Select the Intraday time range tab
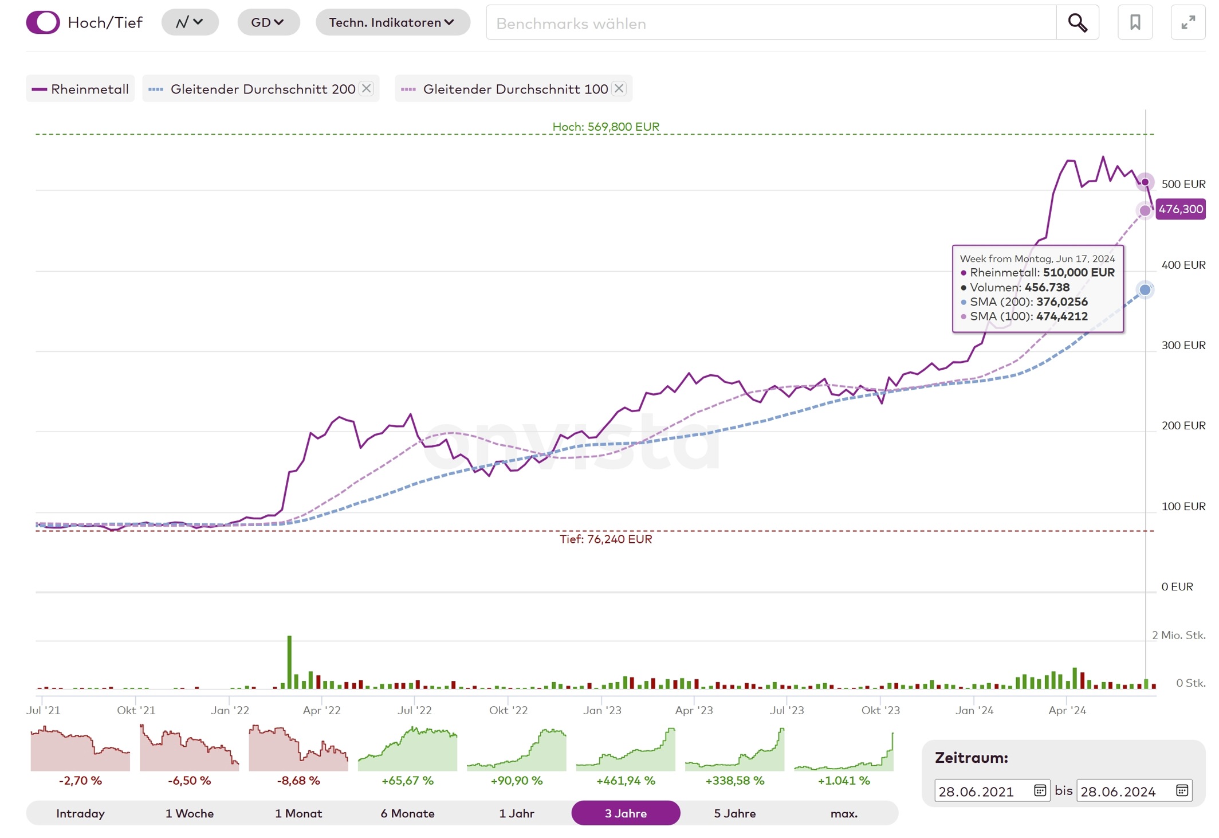 tap(80, 813)
